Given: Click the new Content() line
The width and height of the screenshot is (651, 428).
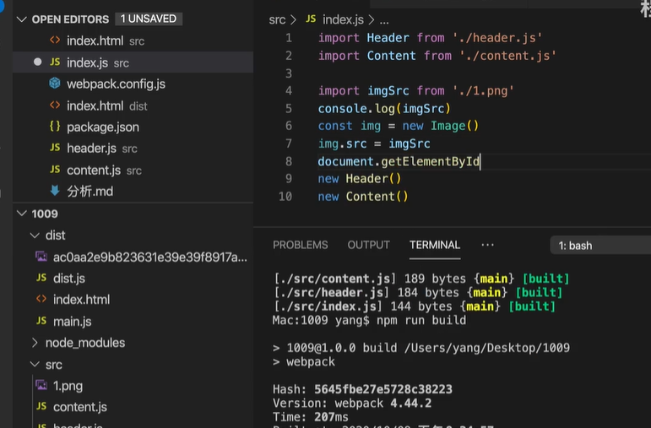Looking at the screenshot, I should (363, 197).
